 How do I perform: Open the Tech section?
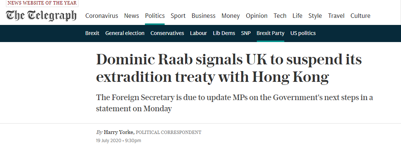coord(280,16)
